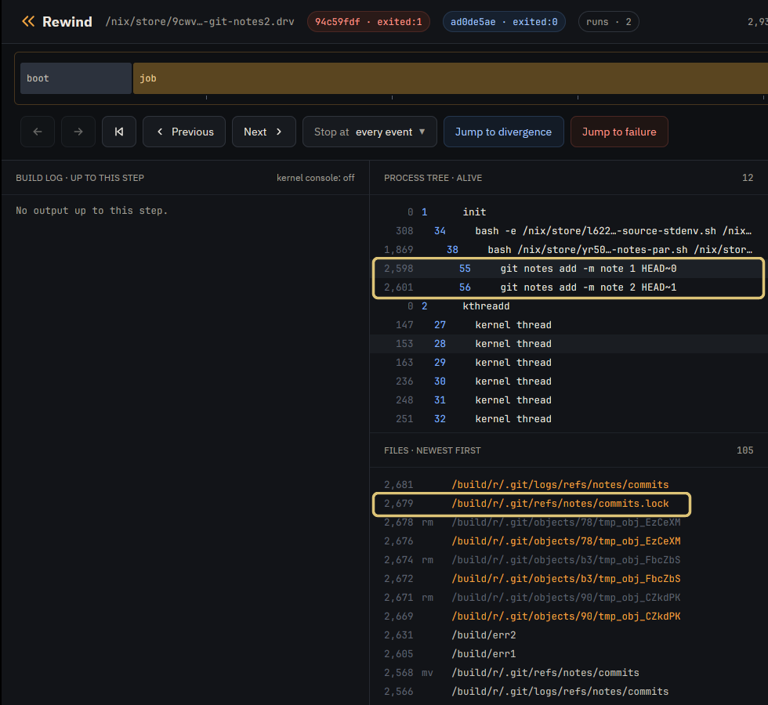Select the bash source-stdenv.sh process row
Screen dimensions: 768x705
[569, 230]
